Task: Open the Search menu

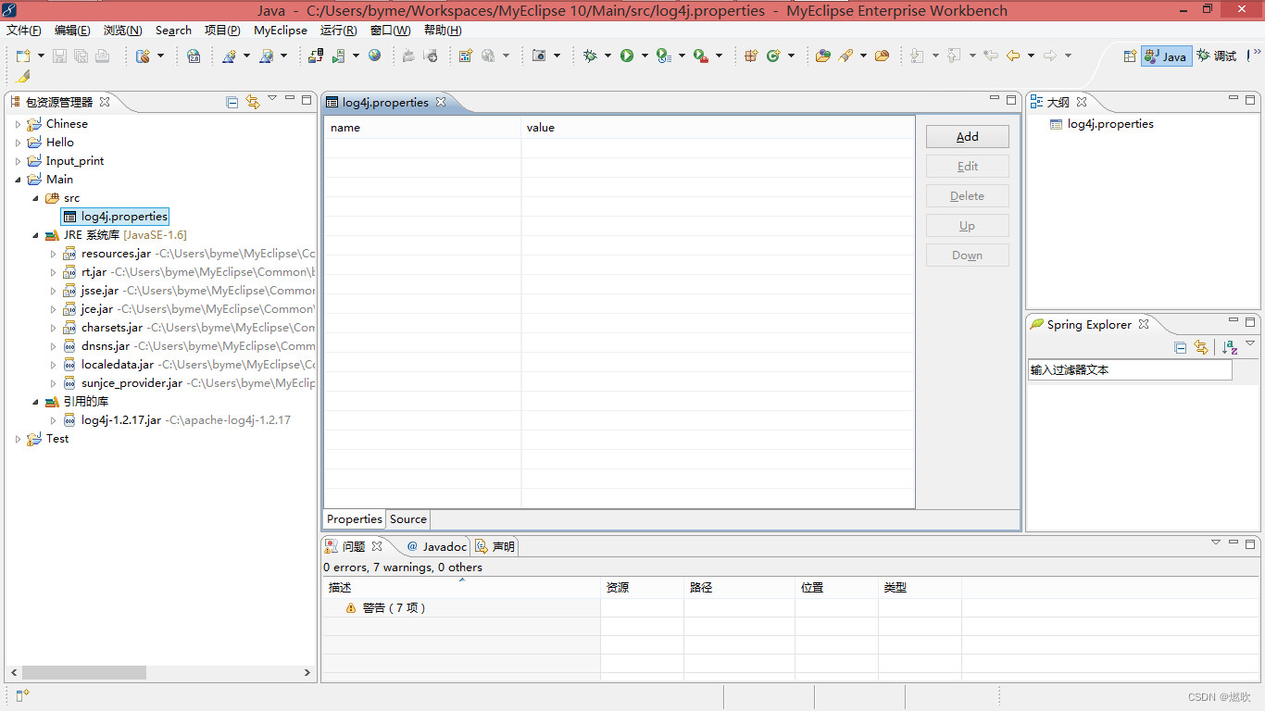Action: (x=173, y=30)
